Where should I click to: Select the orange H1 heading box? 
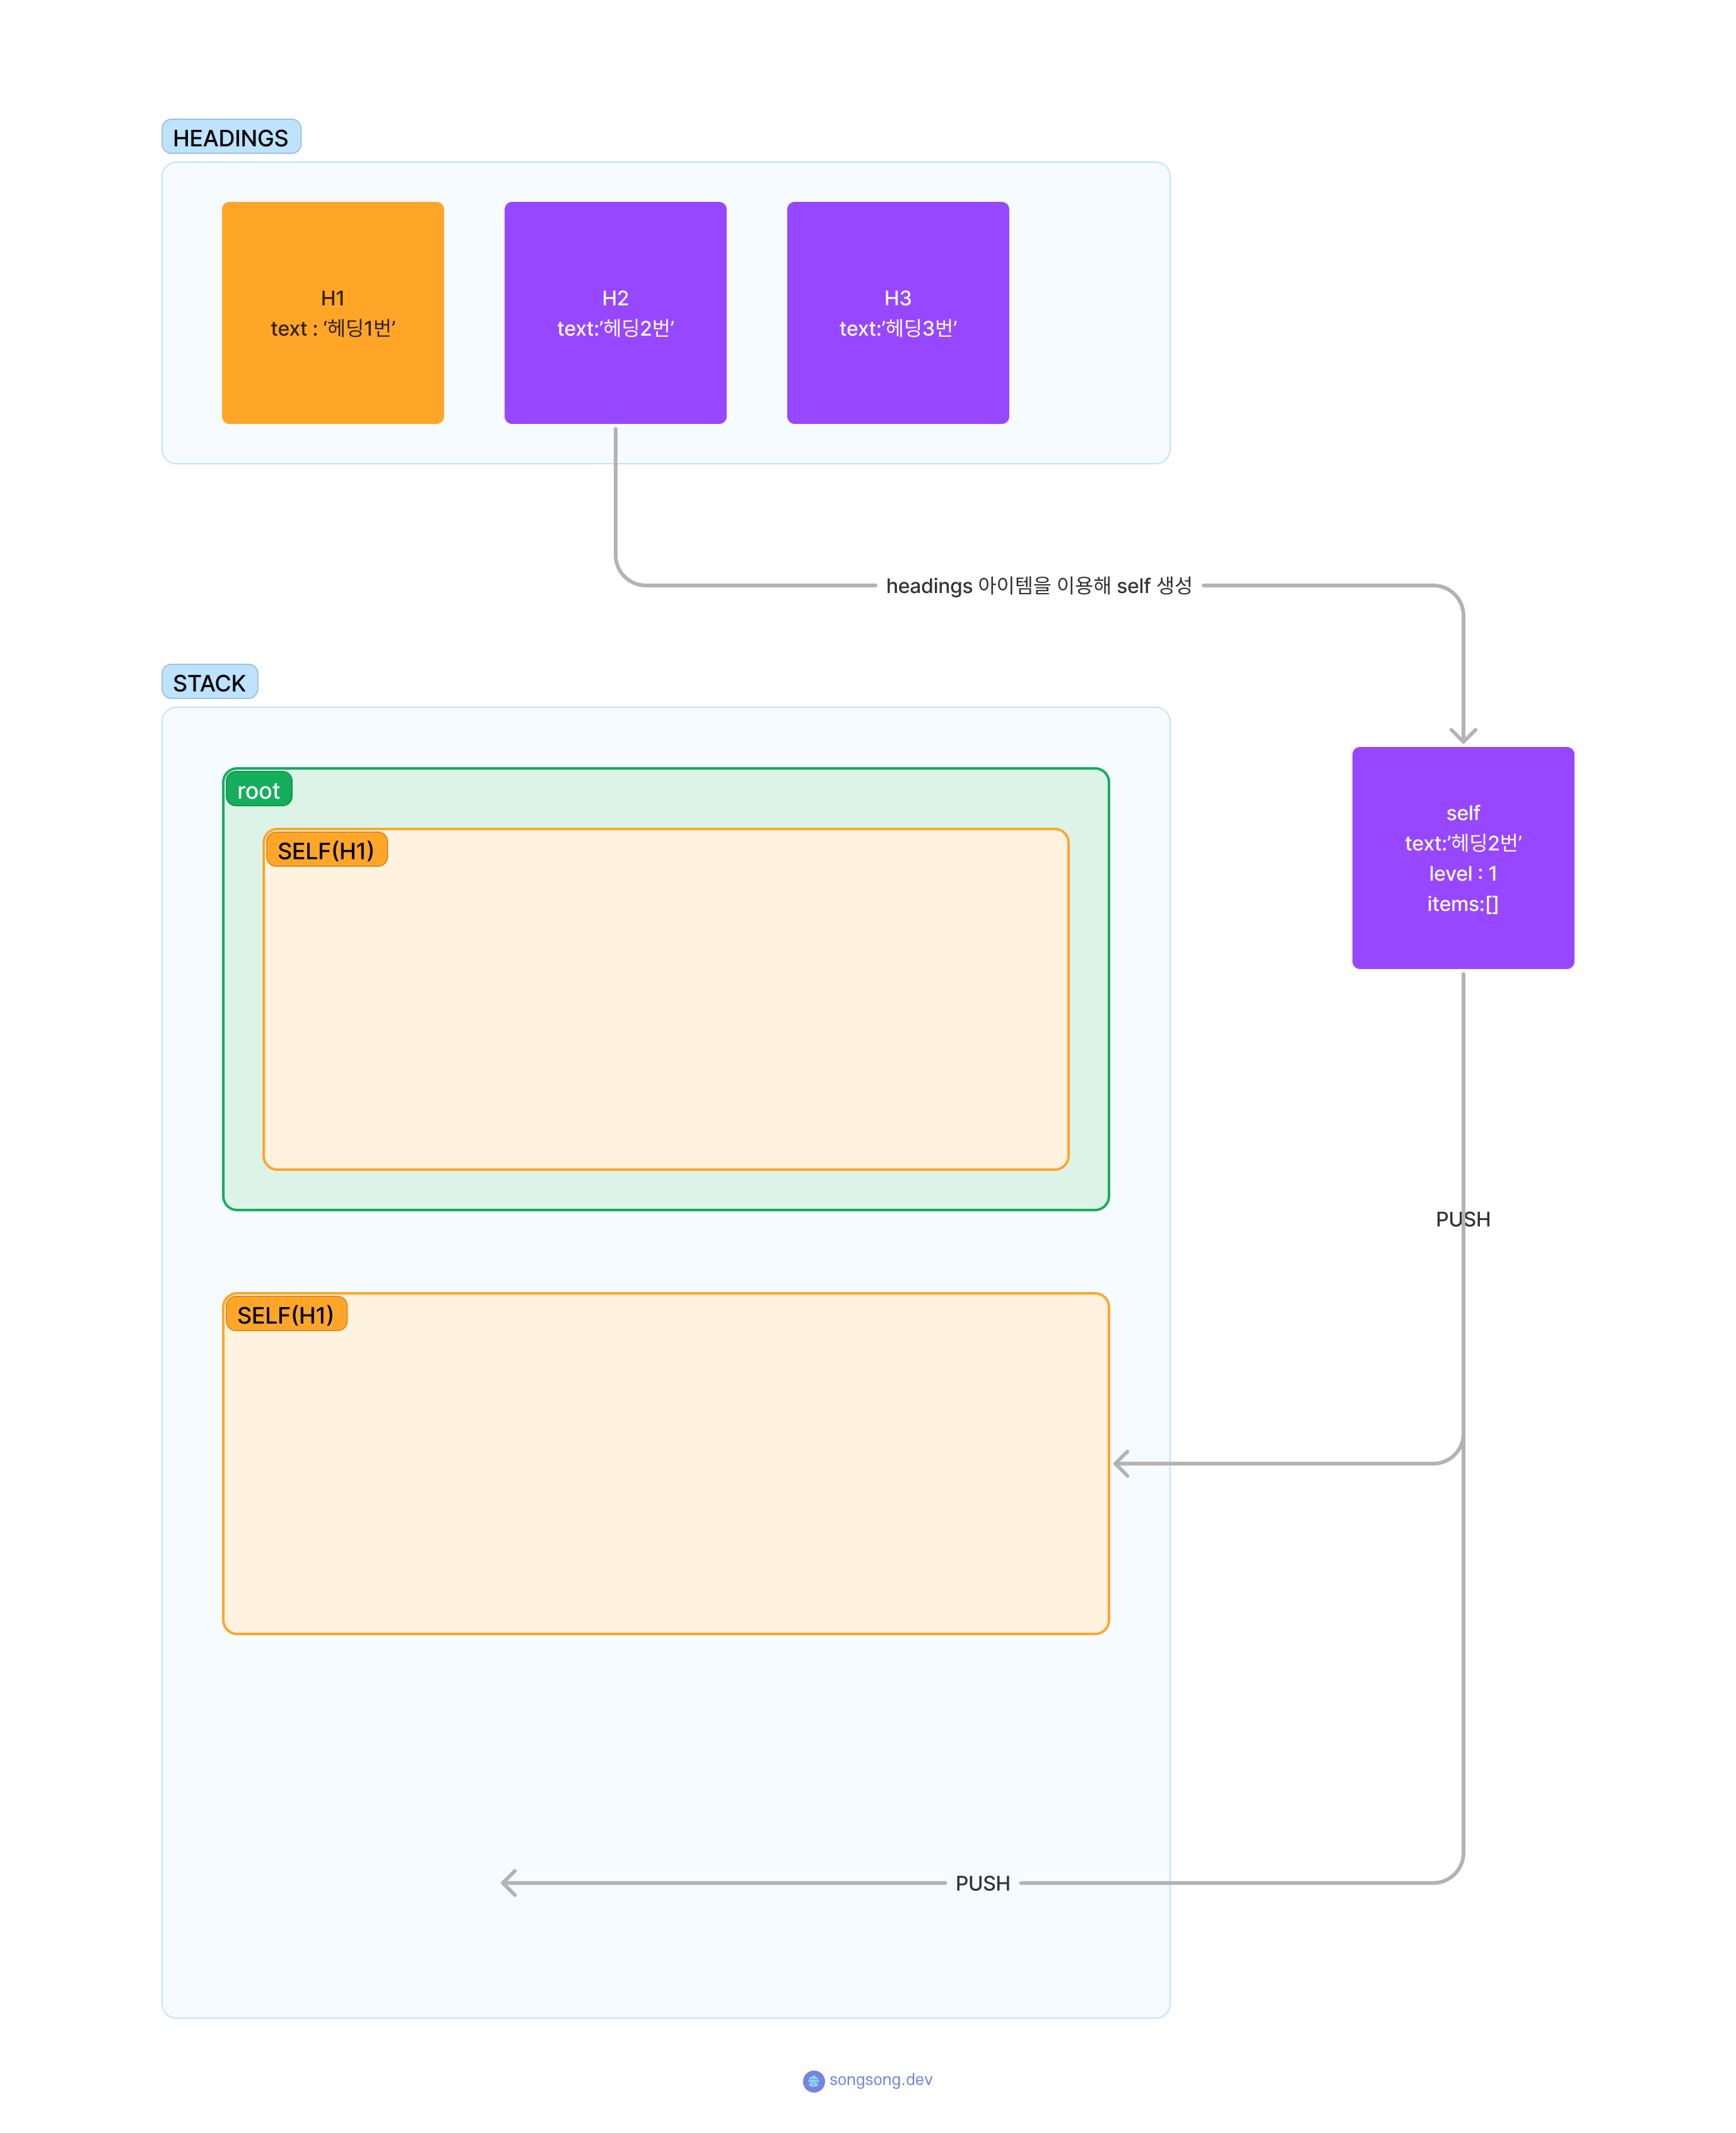(332, 312)
